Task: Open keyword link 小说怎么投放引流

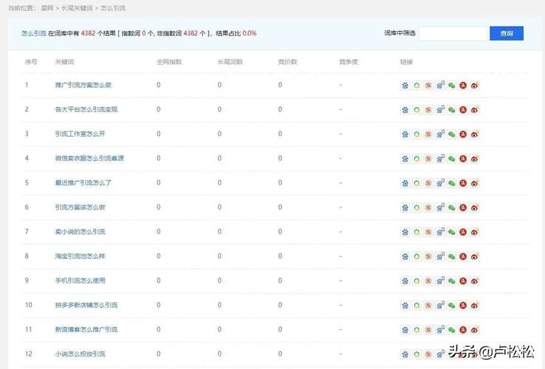Action: (x=80, y=354)
